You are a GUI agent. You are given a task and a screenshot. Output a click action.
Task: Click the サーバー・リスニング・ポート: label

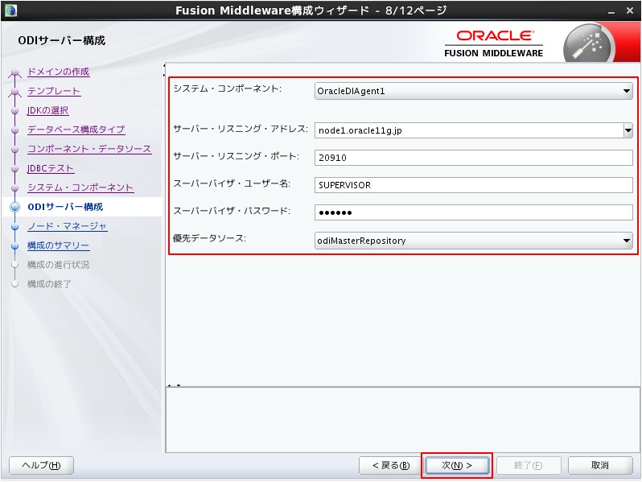tap(237, 156)
